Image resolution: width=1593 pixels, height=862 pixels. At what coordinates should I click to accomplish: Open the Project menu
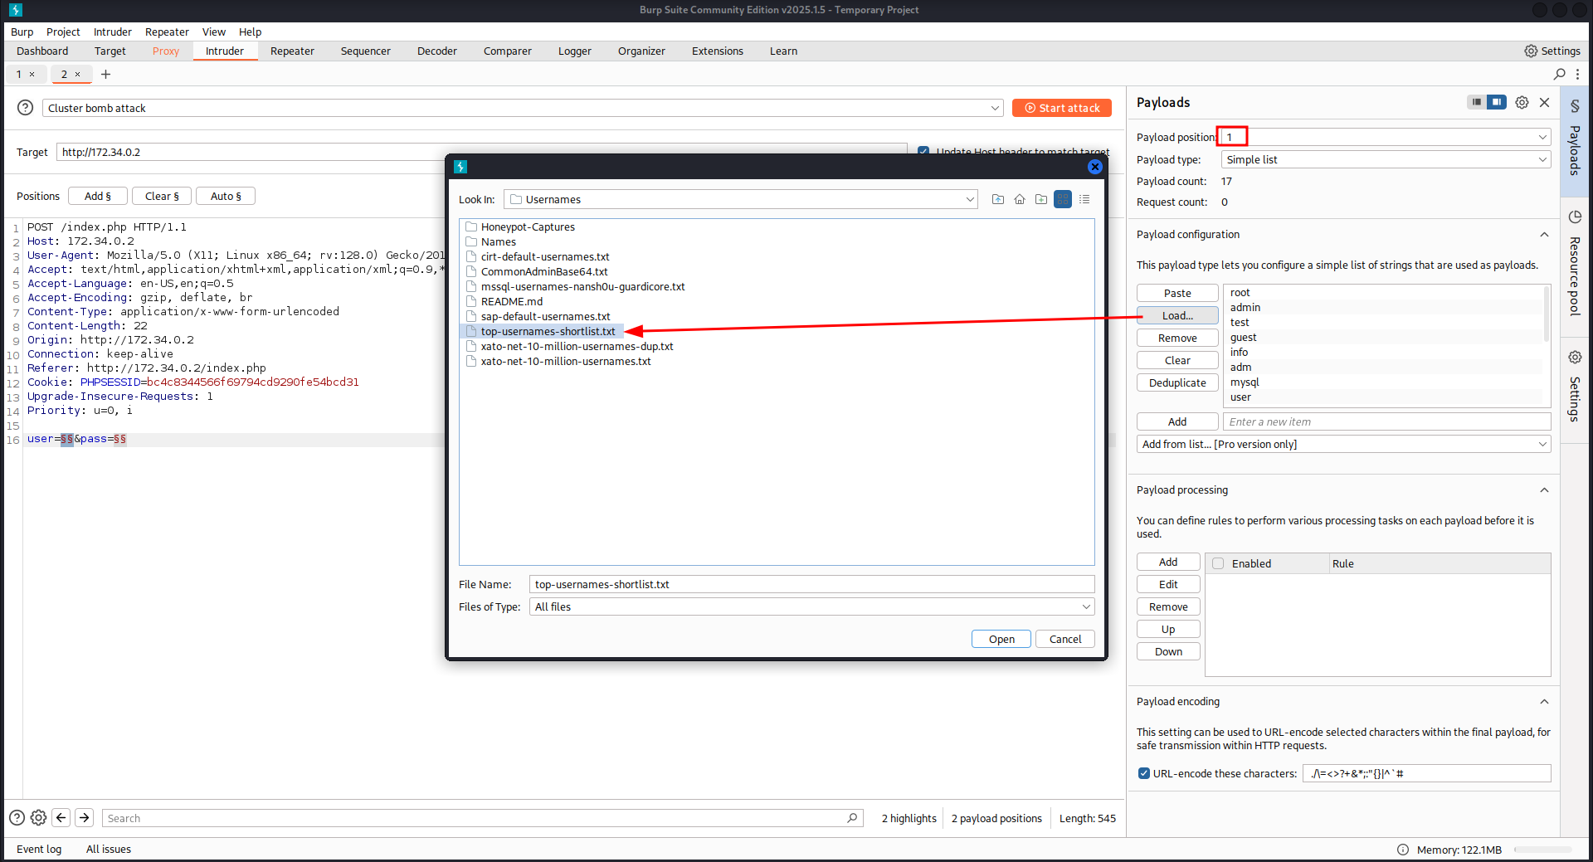click(x=63, y=32)
